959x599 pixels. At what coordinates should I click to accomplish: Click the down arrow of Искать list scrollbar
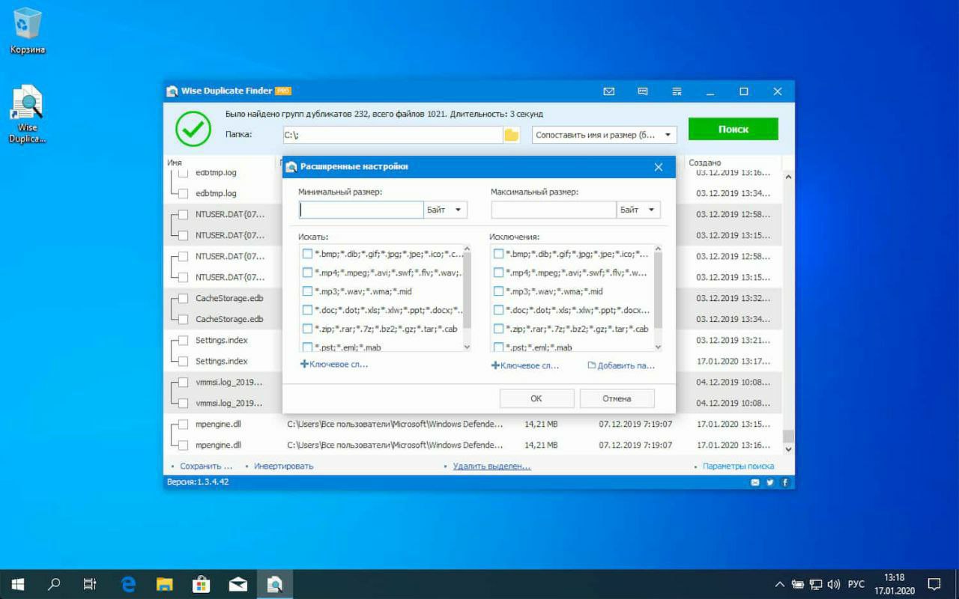coord(467,347)
